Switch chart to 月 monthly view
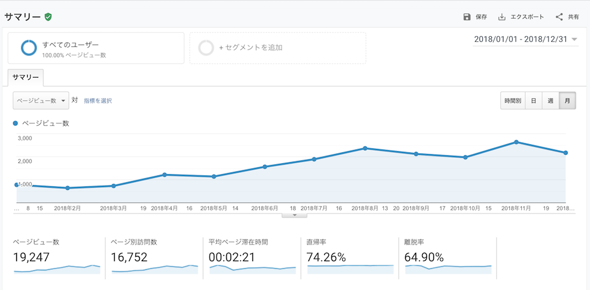Image resolution: width=590 pixels, height=290 pixels. click(x=568, y=101)
